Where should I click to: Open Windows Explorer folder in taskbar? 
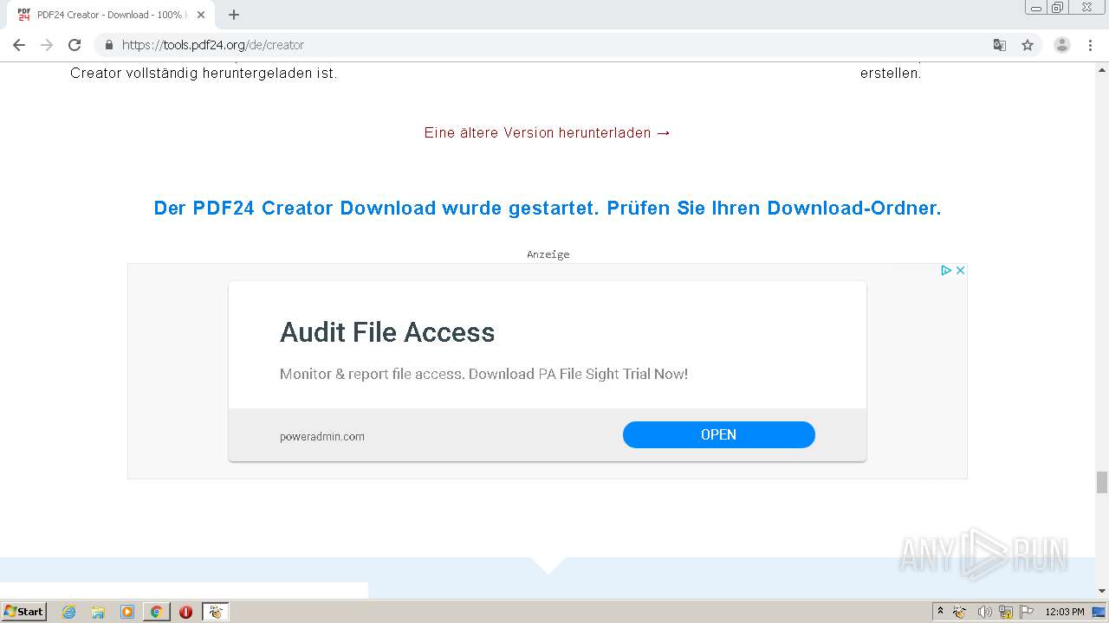tap(98, 612)
